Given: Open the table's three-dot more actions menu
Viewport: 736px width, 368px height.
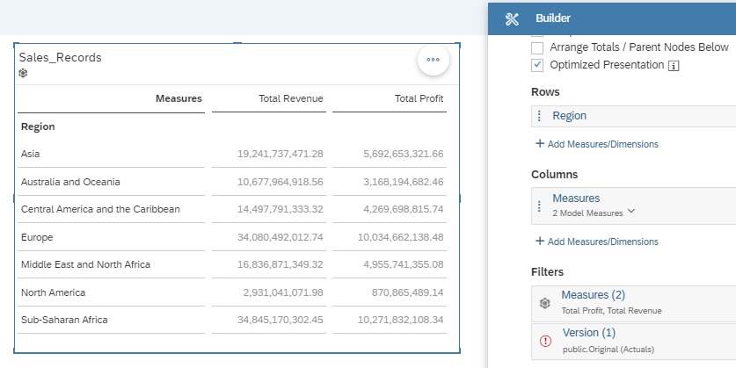Looking at the screenshot, I should pyautogui.click(x=433, y=60).
